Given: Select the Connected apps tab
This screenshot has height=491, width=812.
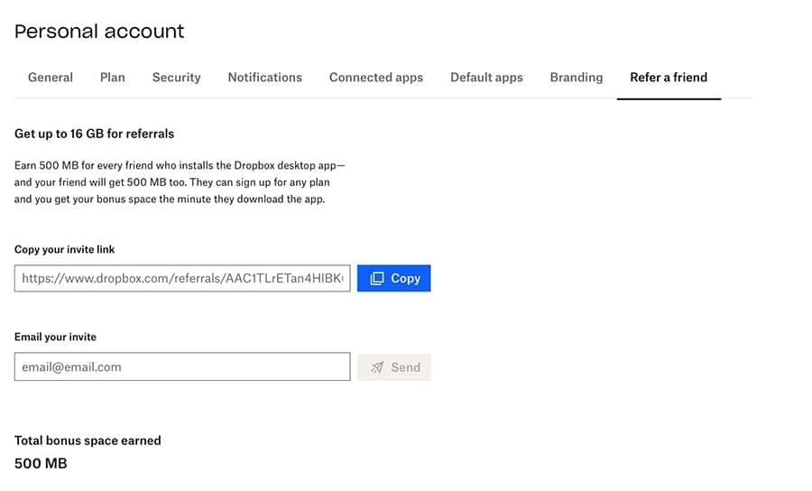Looking at the screenshot, I should pos(376,78).
